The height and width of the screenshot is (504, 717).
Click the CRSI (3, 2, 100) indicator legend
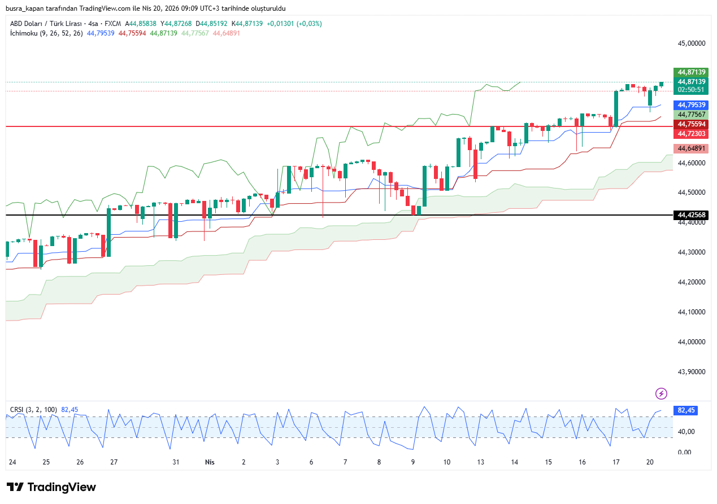click(x=33, y=409)
